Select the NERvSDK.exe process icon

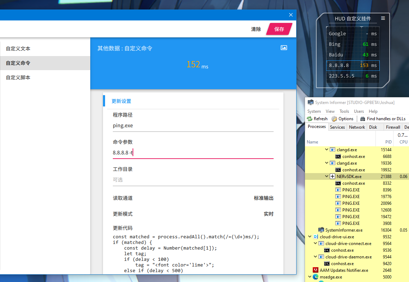tap(332, 177)
